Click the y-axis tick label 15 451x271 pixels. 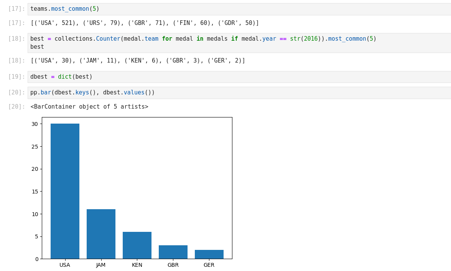coord(35,192)
